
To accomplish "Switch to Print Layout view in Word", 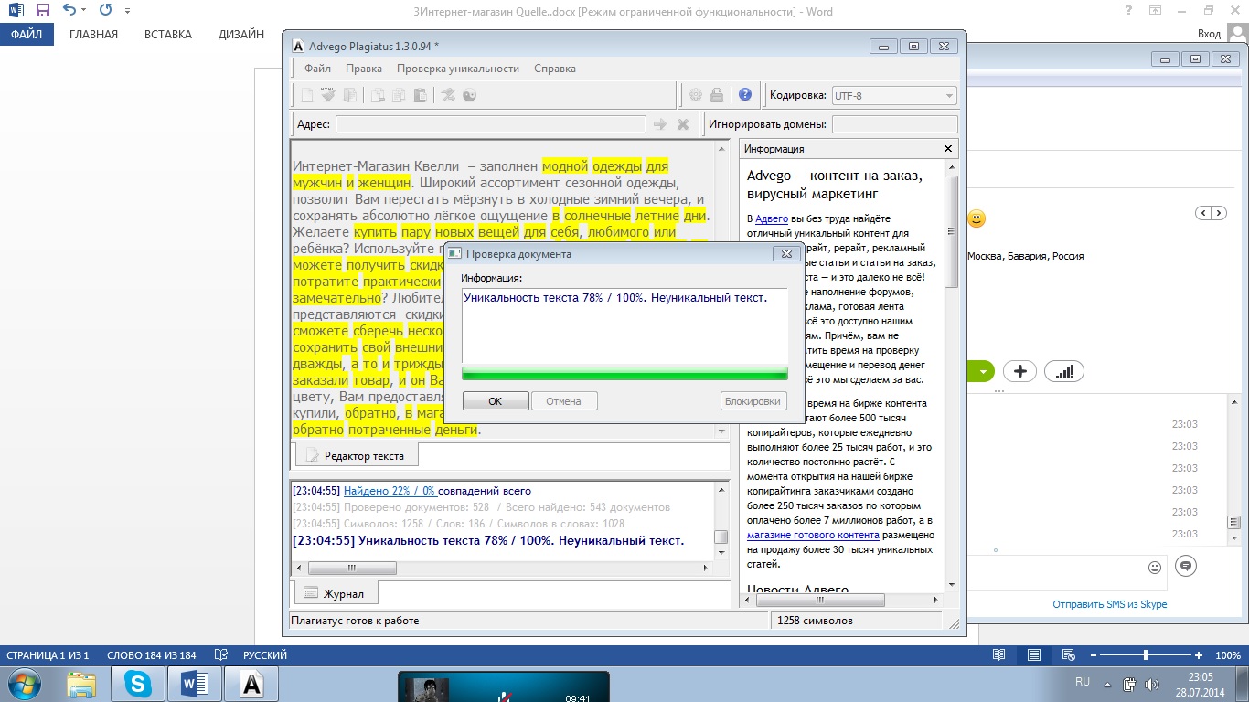I will (x=1033, y=655).
